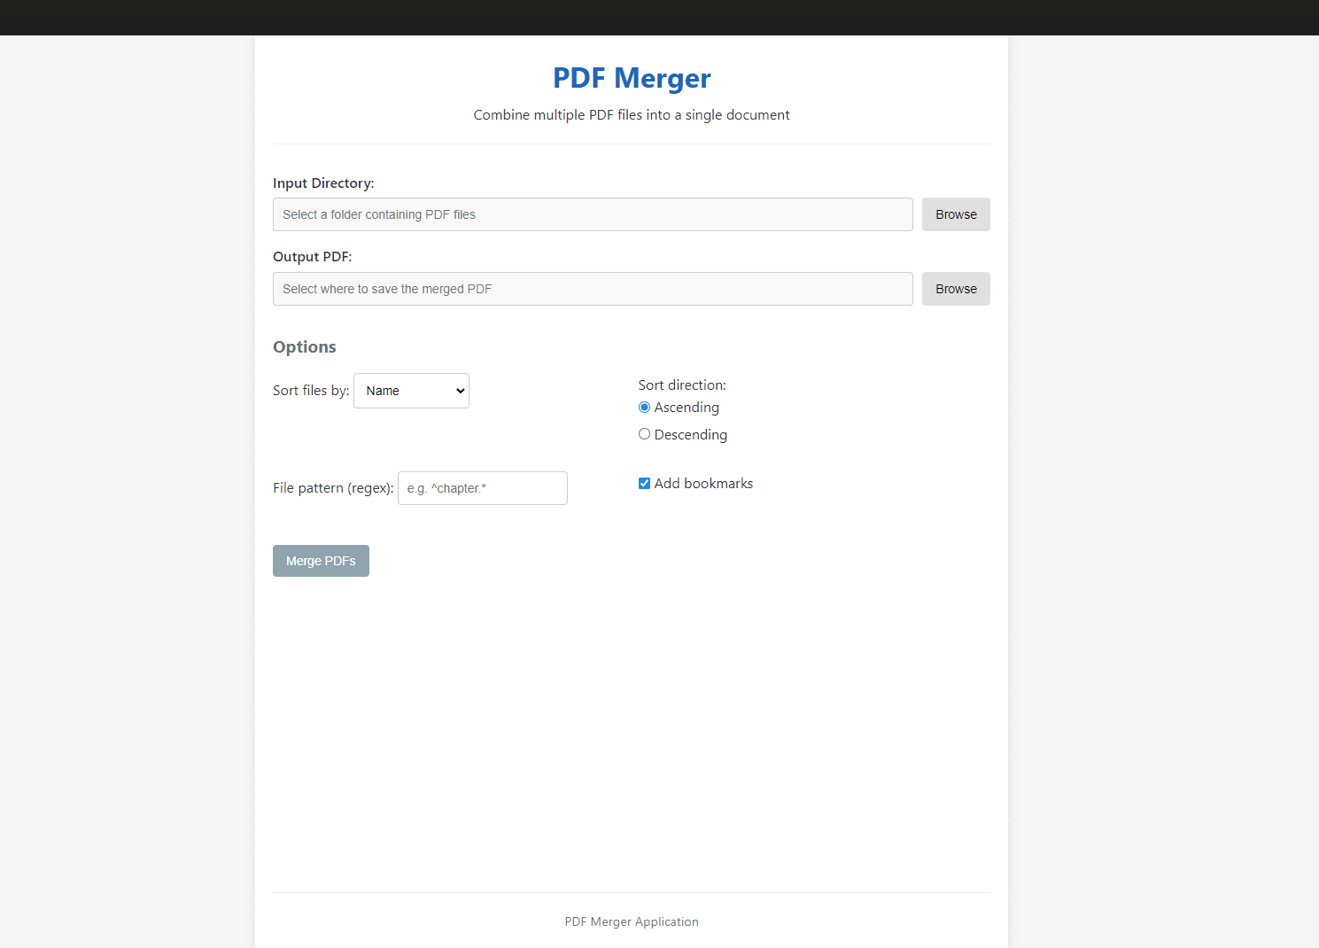1319x948 pixels.
Task: Click the Output PDF path field
Action: (592, 289)
